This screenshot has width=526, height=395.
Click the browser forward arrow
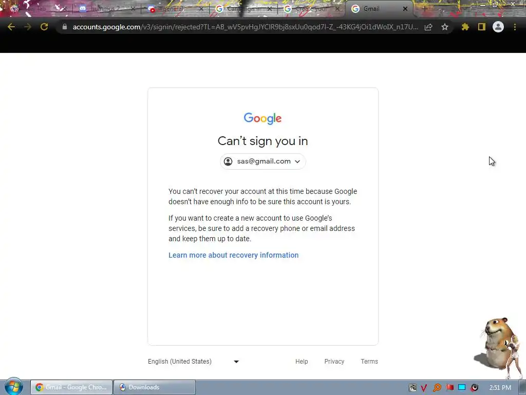(28, 27)
